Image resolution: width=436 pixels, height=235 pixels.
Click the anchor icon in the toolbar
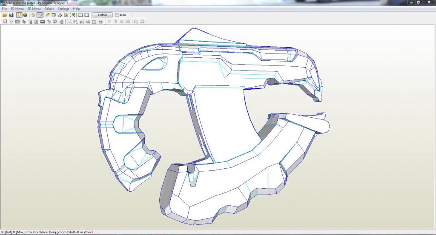tap(60, 15)
